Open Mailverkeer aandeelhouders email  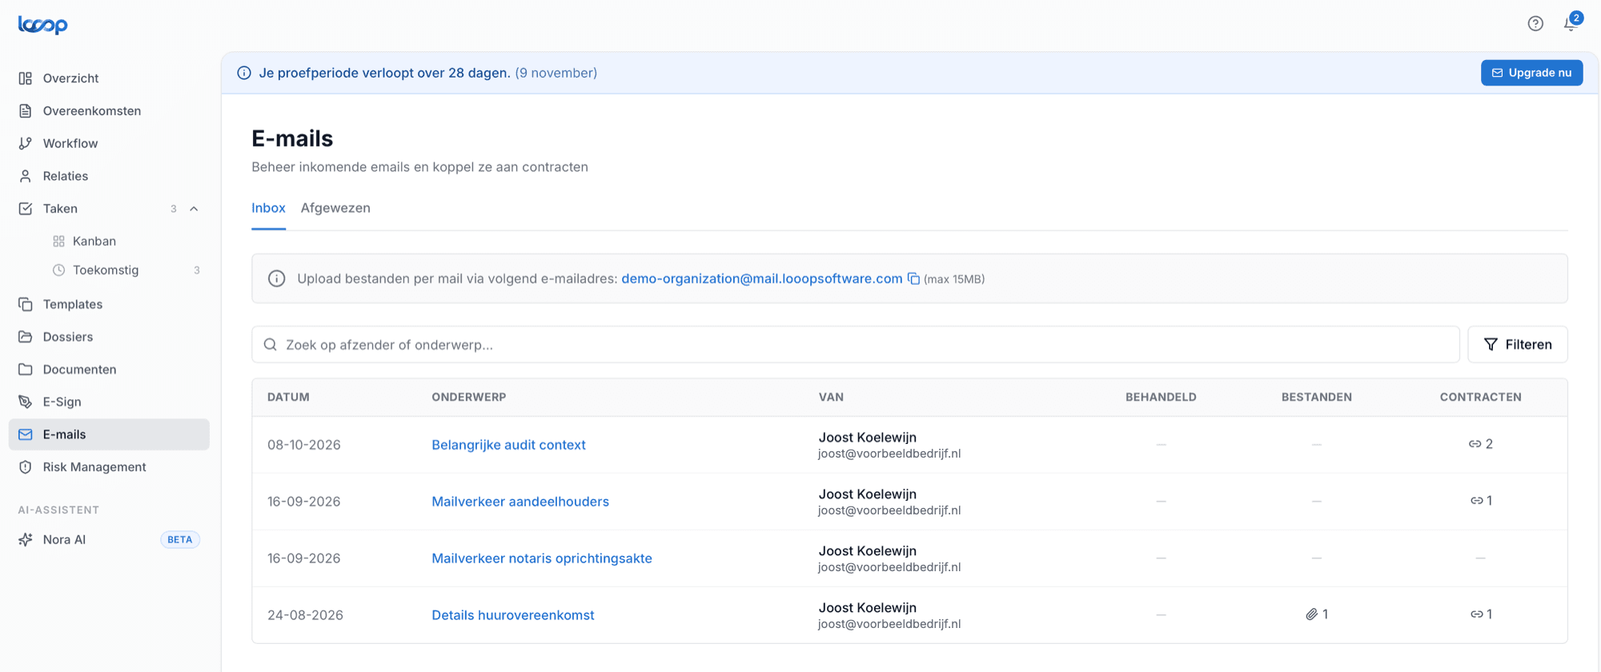pos(520,502)
